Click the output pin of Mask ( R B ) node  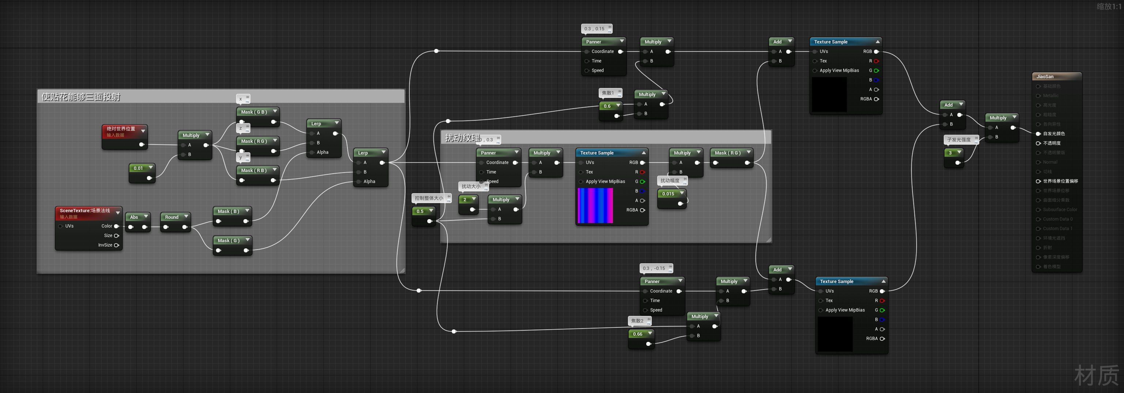273,180
